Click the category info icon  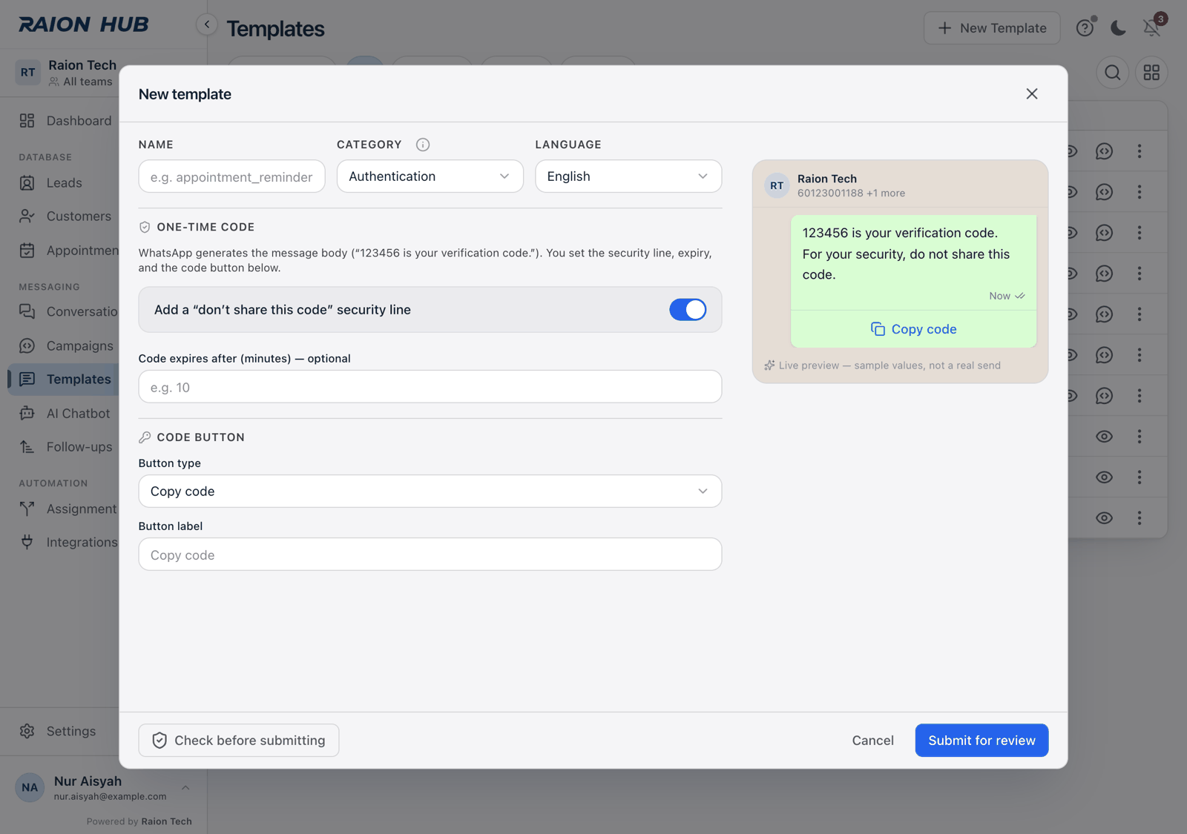[423, 145]
